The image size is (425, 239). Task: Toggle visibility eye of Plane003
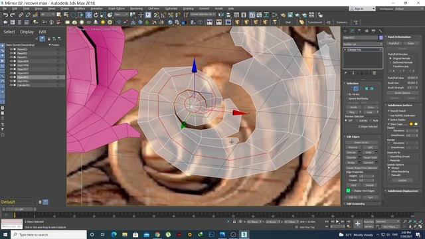point(11,49)
